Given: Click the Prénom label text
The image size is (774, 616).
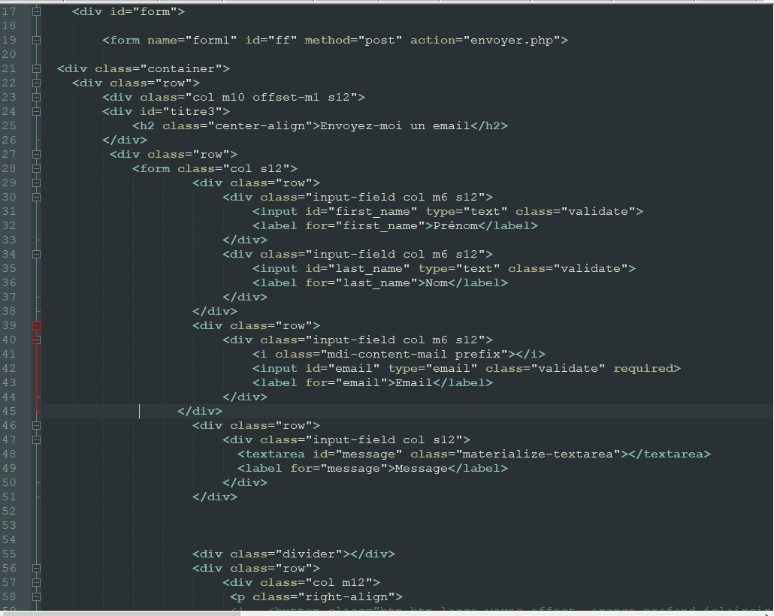Looking at the screenshot, I should pos(455,225).
